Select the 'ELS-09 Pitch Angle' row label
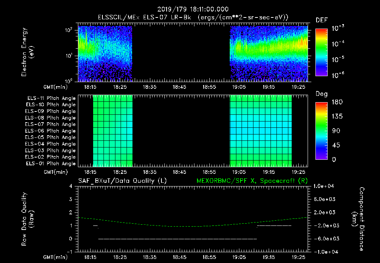This screenshot has width=380, height=263. pos(50,111)
